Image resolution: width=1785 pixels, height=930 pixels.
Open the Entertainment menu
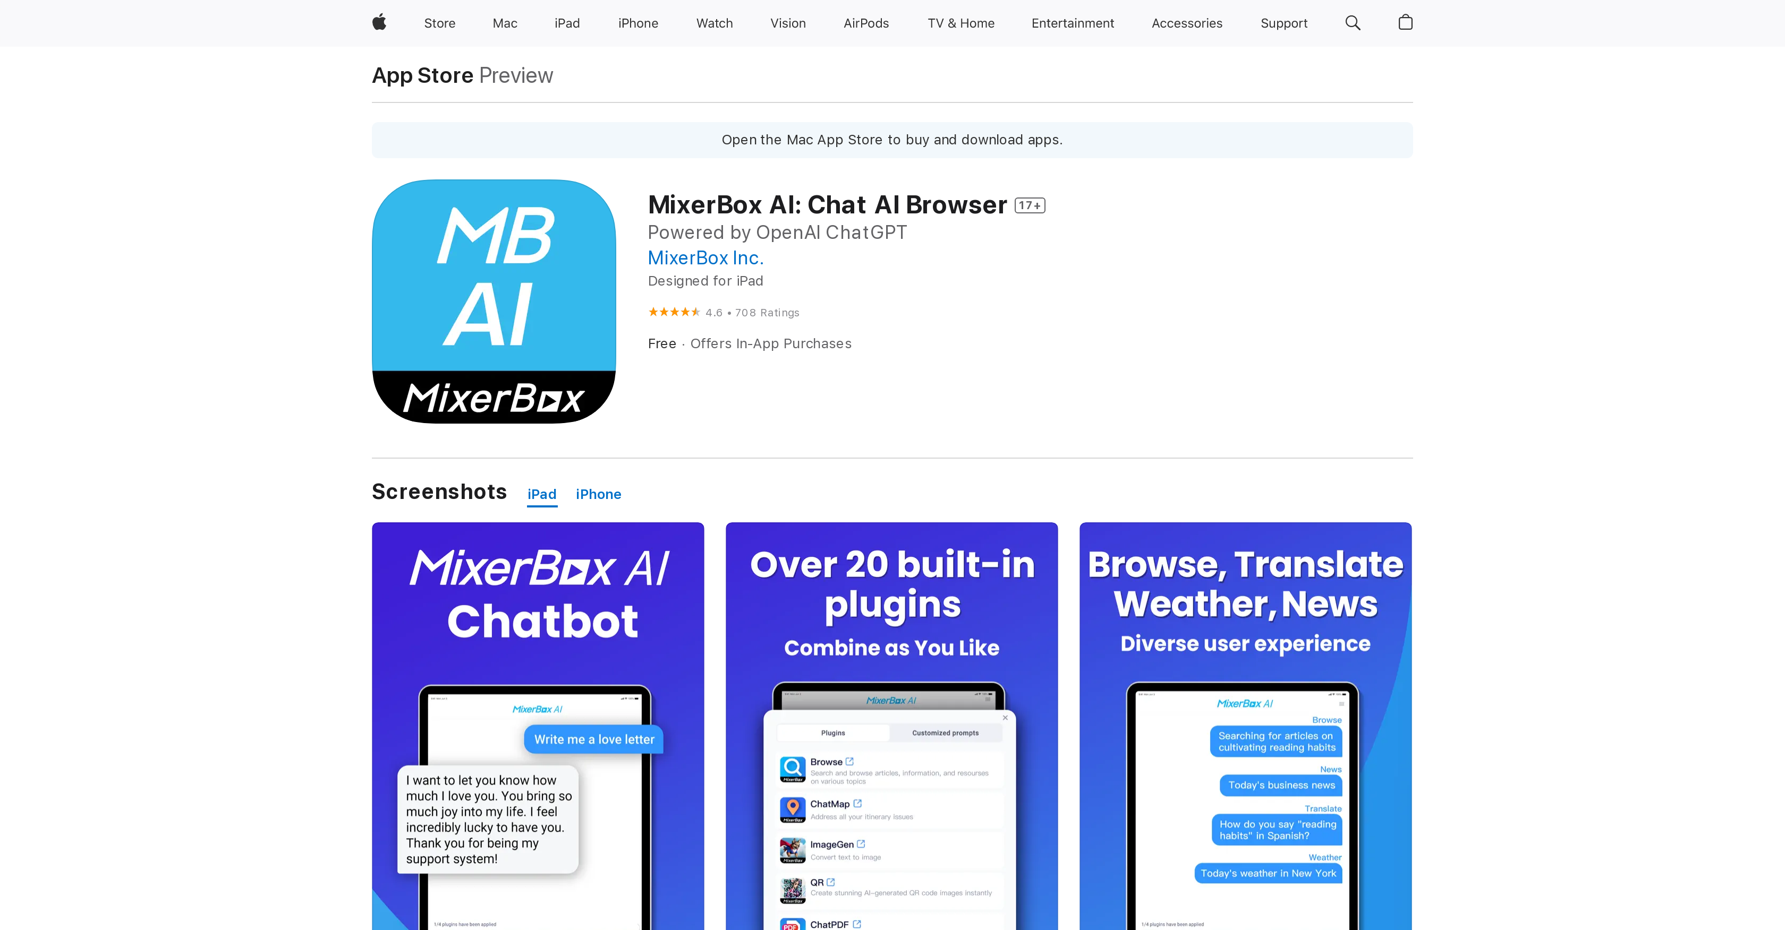click(1071, 22)
